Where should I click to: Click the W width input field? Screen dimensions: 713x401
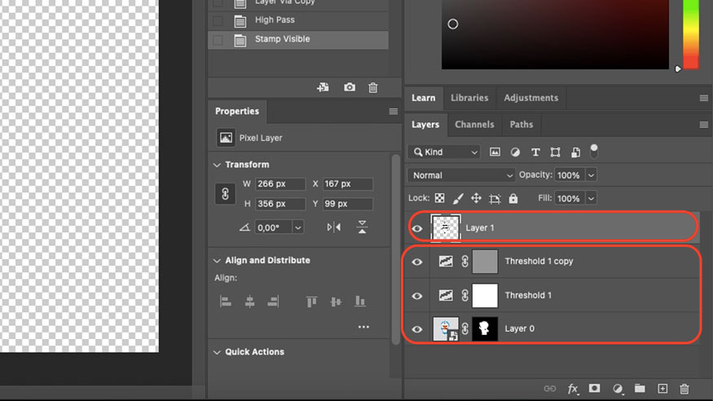click(280, 184)
